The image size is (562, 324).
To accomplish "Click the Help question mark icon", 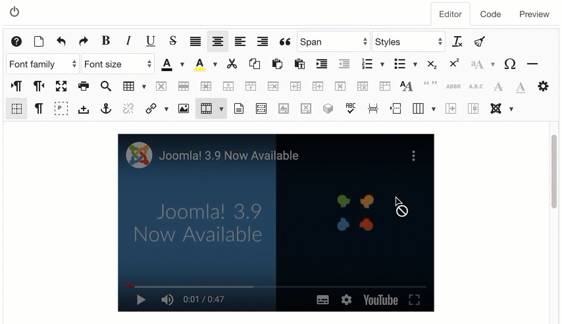I will click(x=16, y=41).
